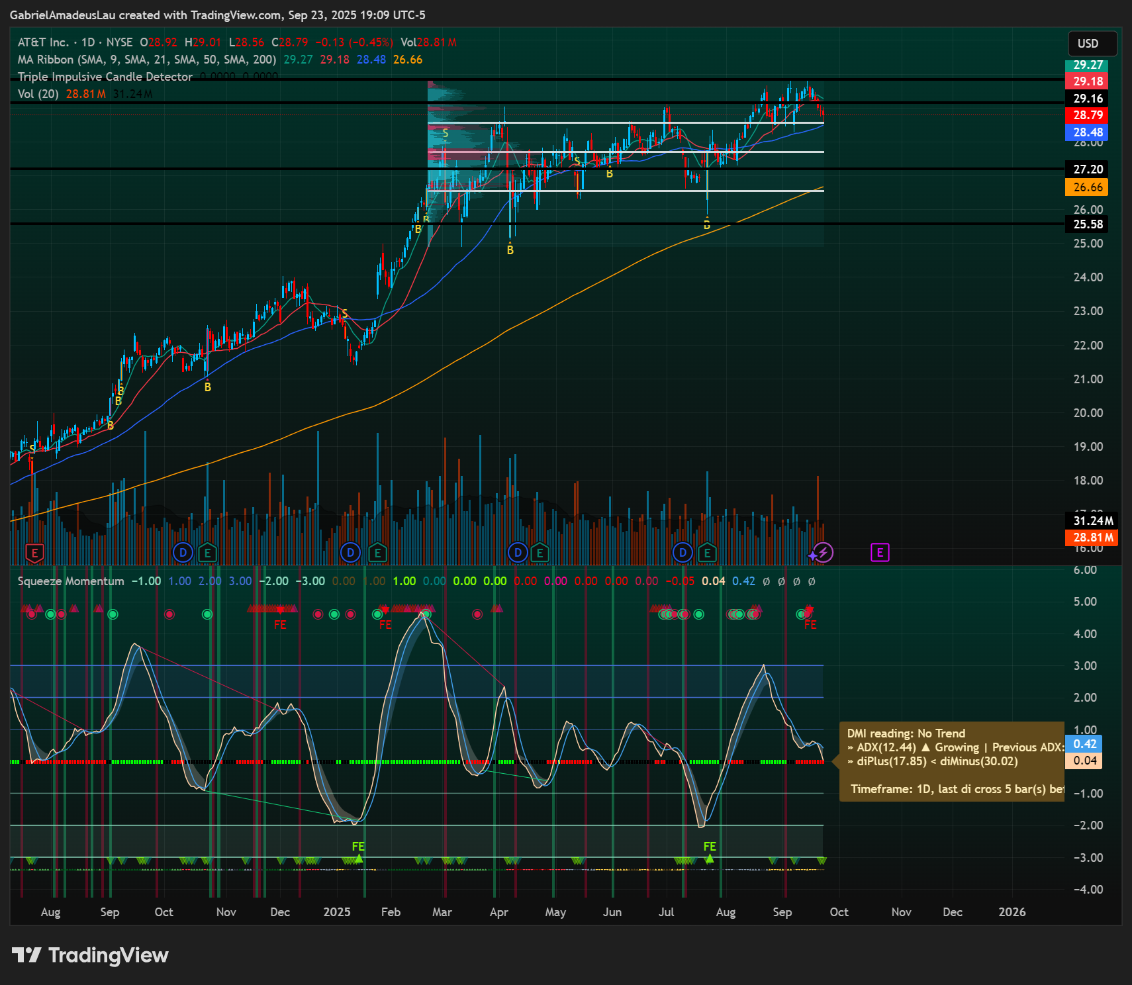The image size is (1132, 985).
Task: Click the 2025 label on the time axis
Action: coord(337,912)
